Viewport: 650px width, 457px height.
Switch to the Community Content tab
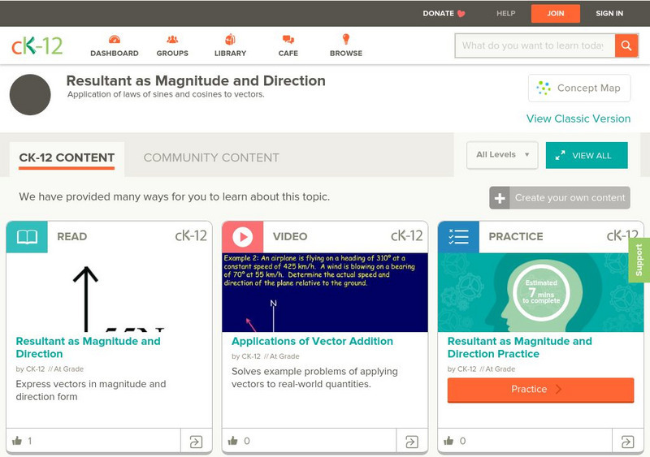point(211,157)
